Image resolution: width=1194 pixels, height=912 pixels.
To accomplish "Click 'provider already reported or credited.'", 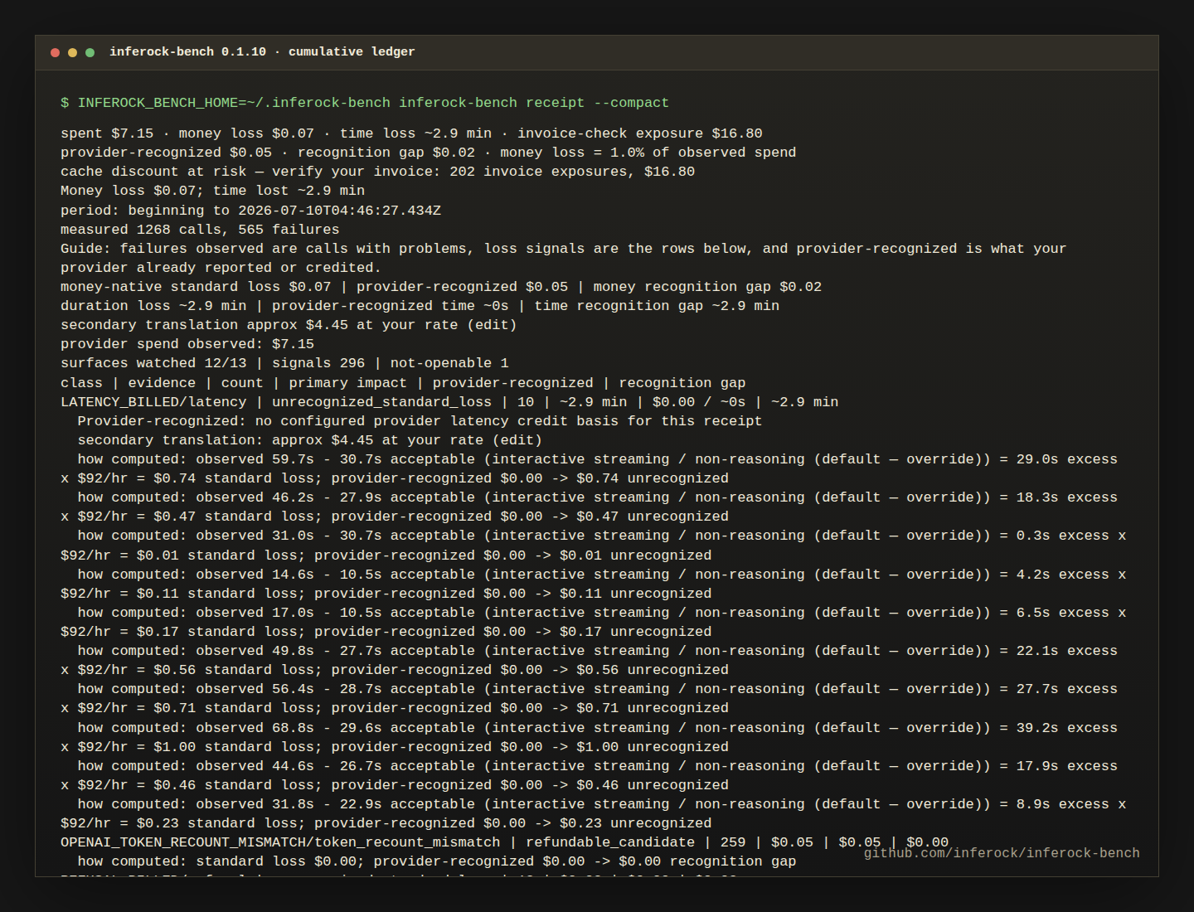I will pos(221,268).
